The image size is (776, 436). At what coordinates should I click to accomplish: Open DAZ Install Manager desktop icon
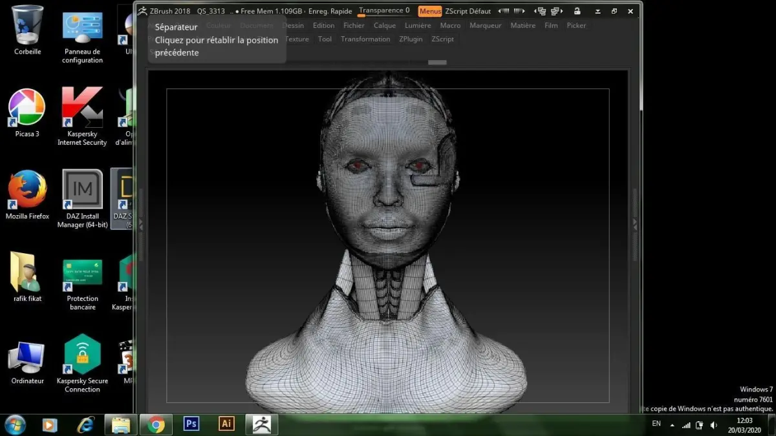[x=82, y=198]
